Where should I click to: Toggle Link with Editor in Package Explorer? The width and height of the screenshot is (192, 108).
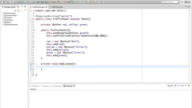(x=18, y=11)
